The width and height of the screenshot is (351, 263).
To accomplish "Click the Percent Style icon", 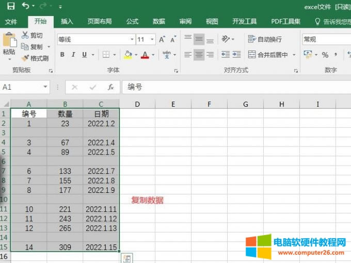I will coord(325,55).
